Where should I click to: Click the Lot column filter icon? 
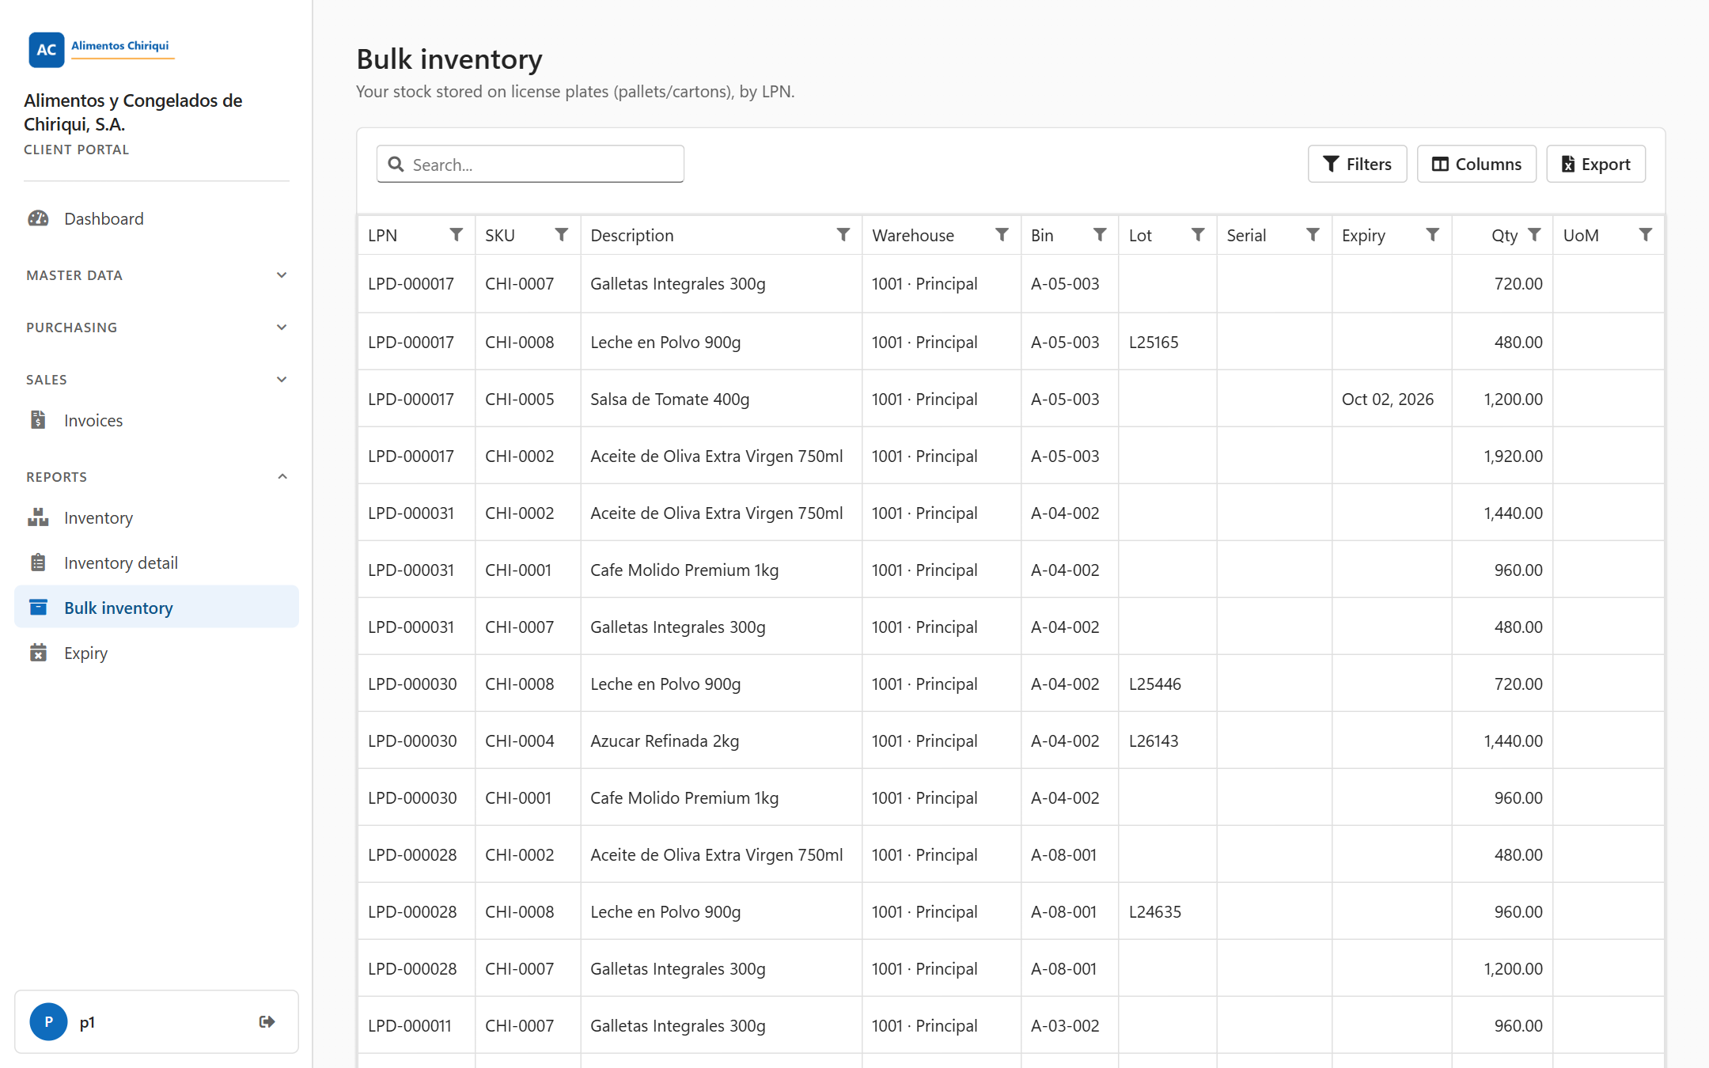point(1198,235)
